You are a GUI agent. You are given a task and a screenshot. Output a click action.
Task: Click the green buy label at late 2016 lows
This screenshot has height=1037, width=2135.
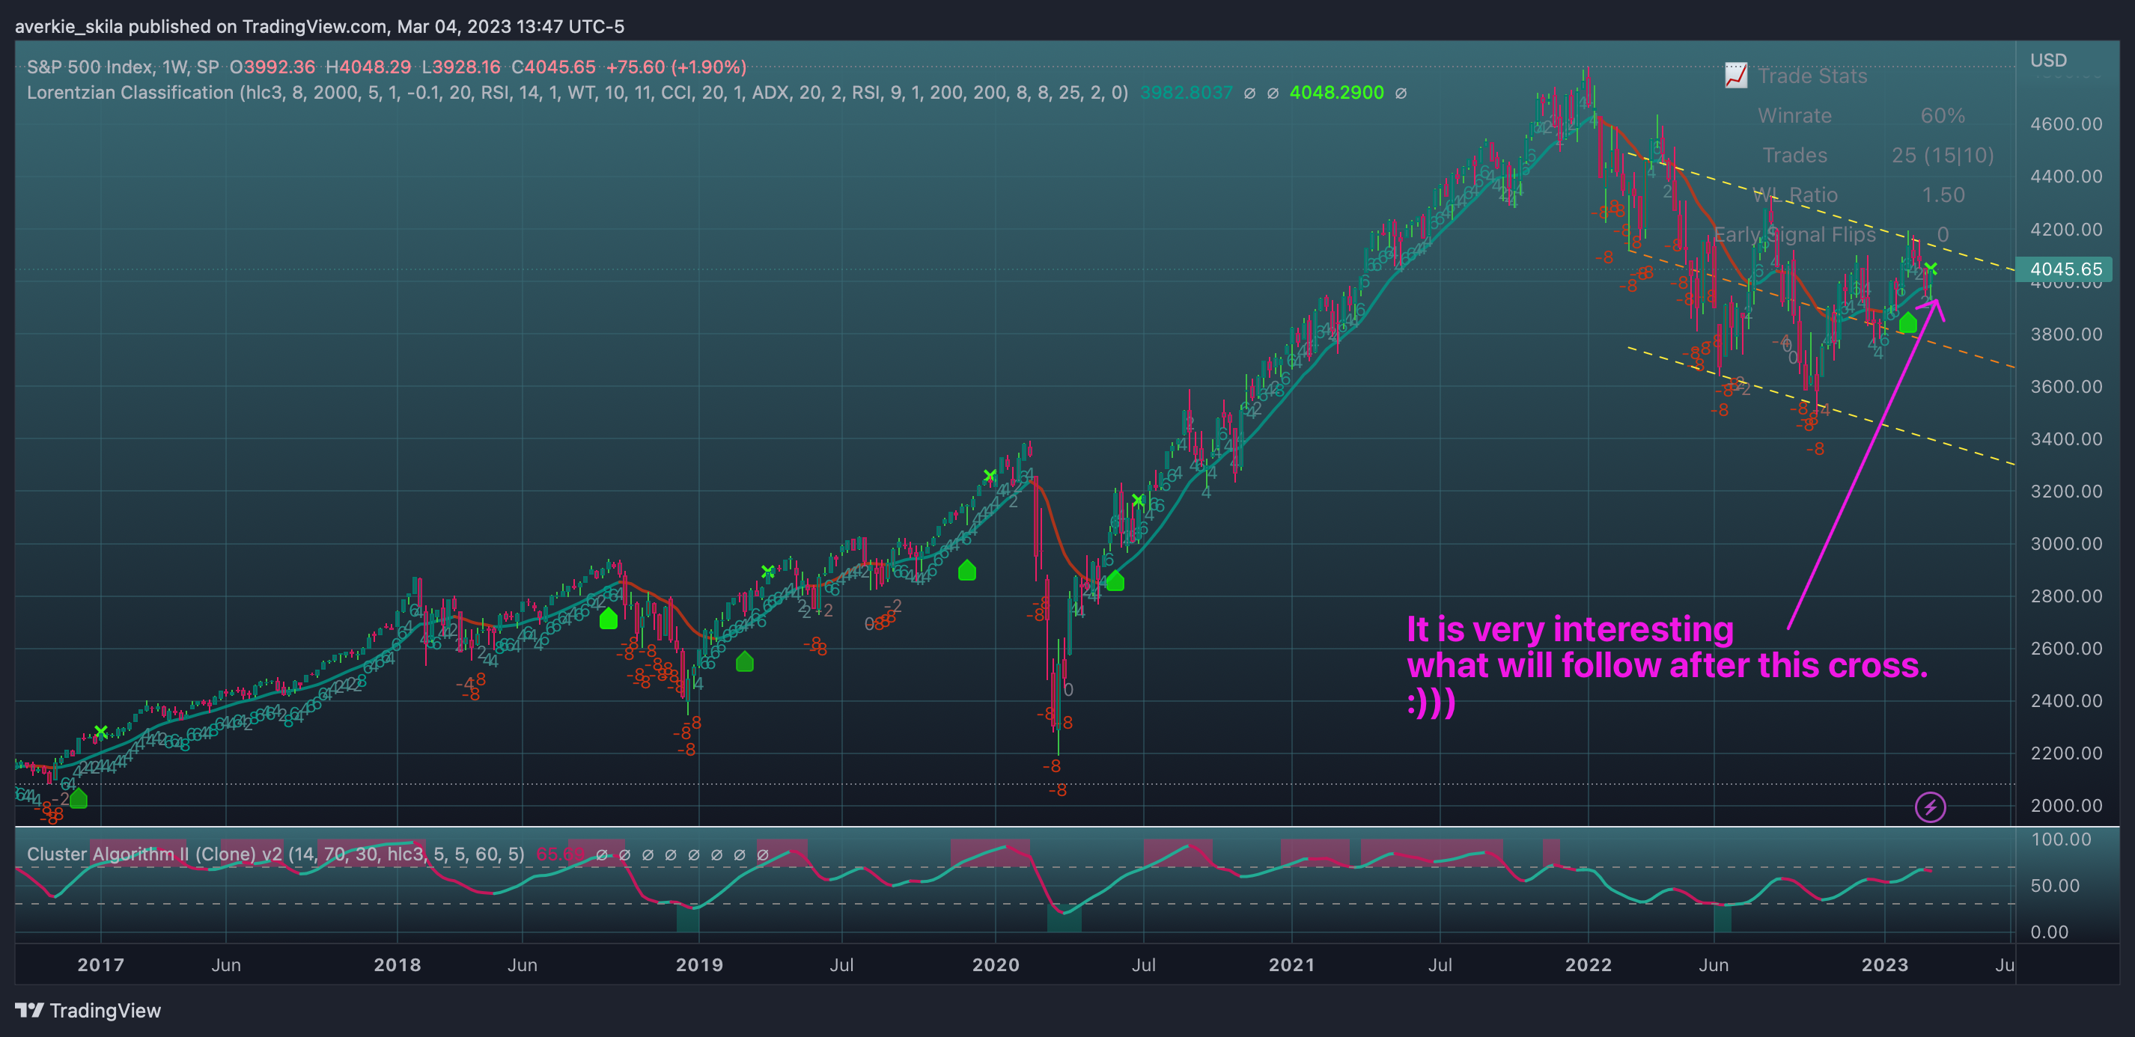coord(79,798)
